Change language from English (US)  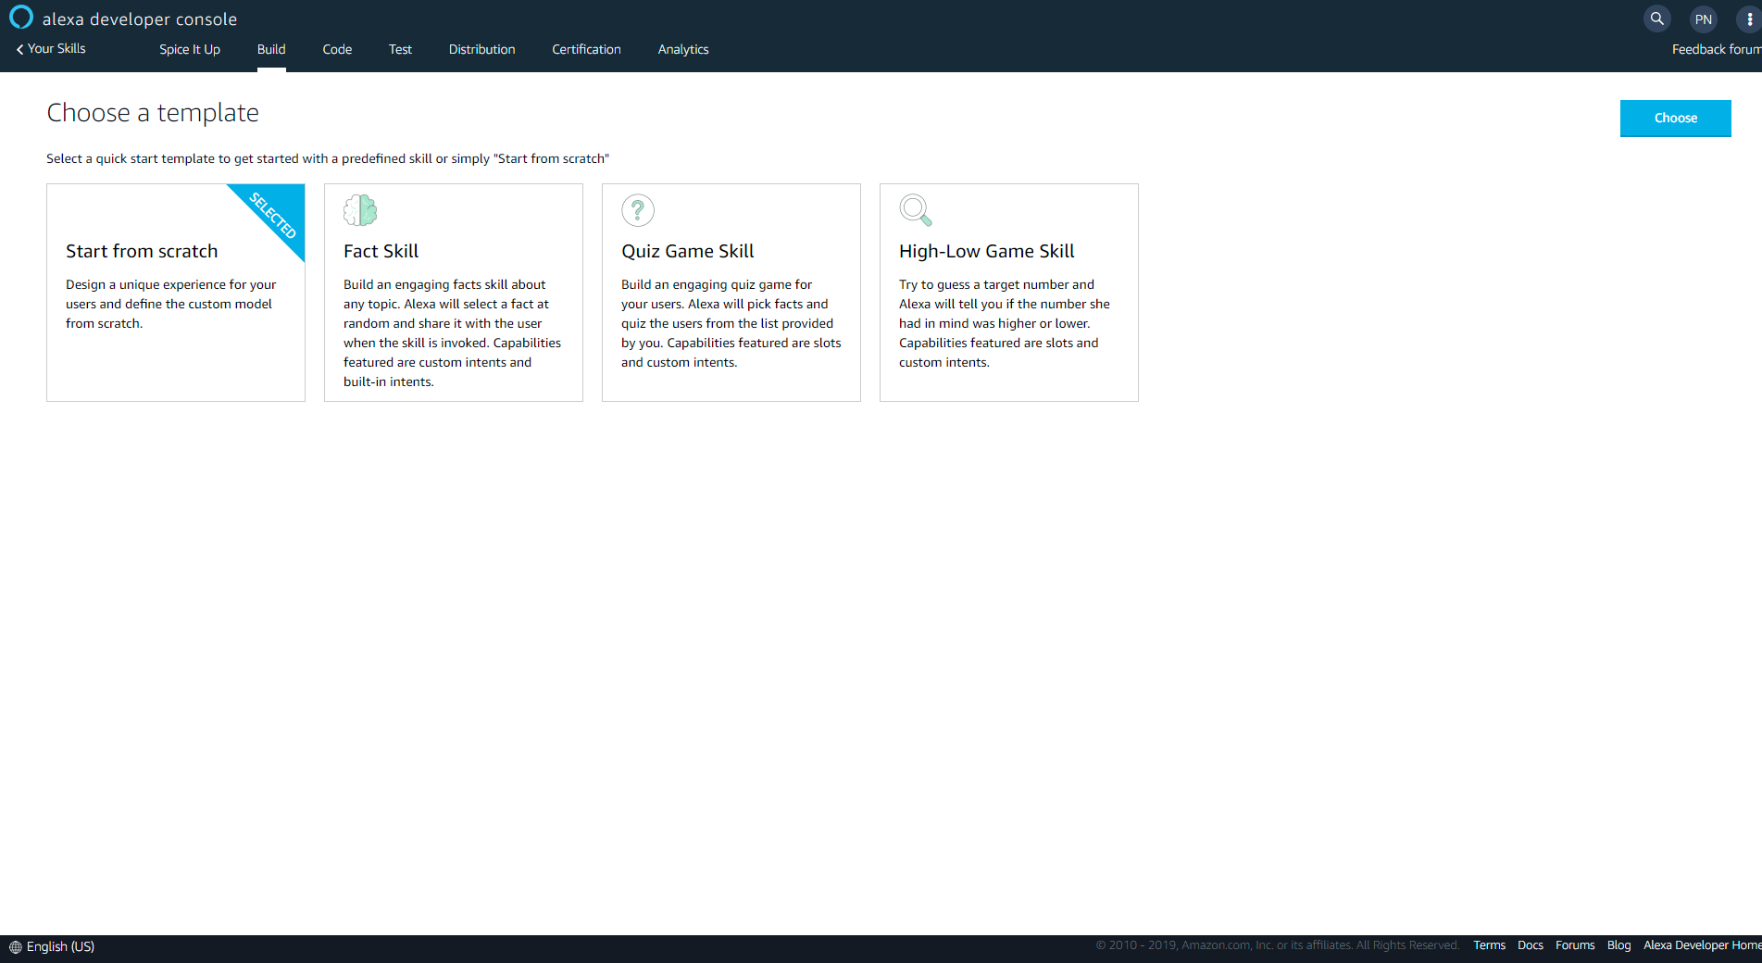tap(60, 946)
